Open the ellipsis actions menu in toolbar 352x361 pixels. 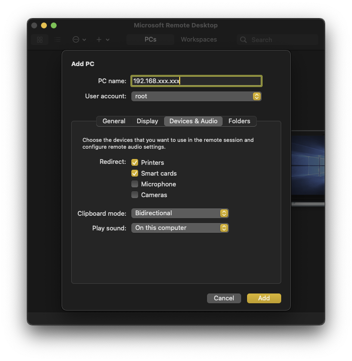point(76,40)
